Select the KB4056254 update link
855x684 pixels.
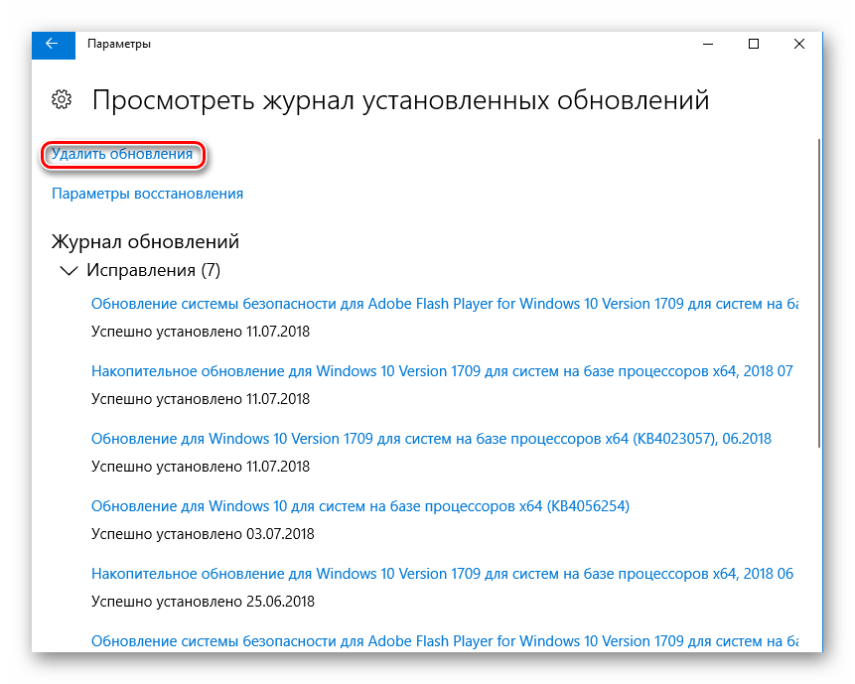coord(360,506)
